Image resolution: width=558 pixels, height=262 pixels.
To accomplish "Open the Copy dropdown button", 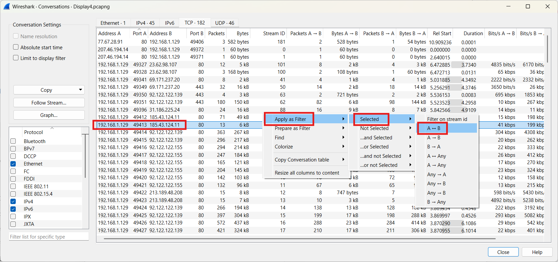I will tap(49, 90).
